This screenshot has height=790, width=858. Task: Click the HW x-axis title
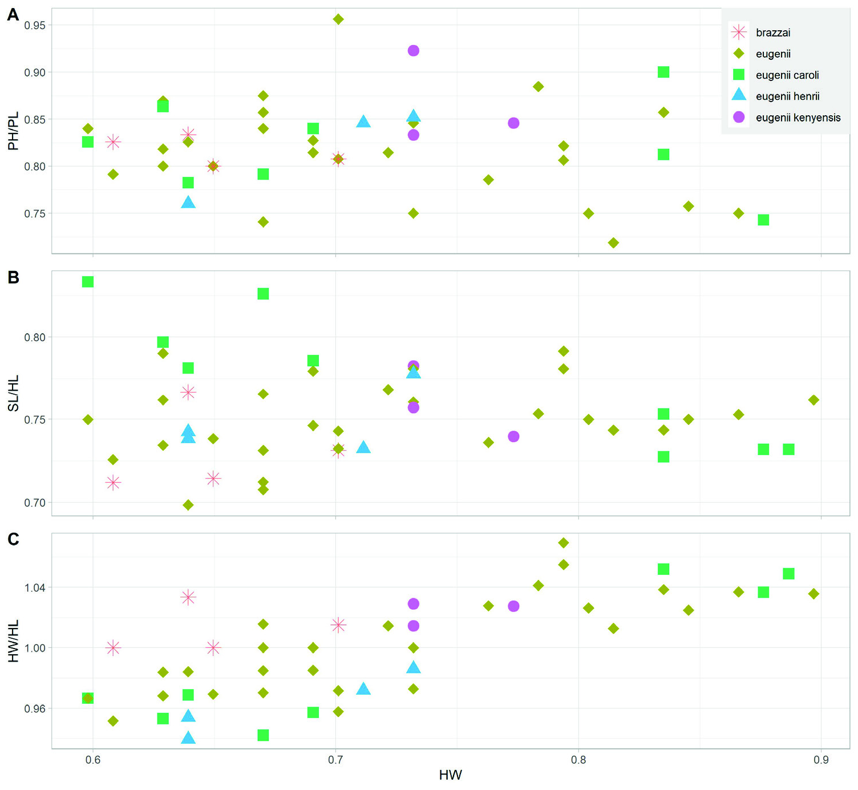(450, 775)
